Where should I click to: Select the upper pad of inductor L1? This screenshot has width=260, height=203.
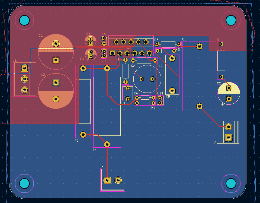pos(107,68)
